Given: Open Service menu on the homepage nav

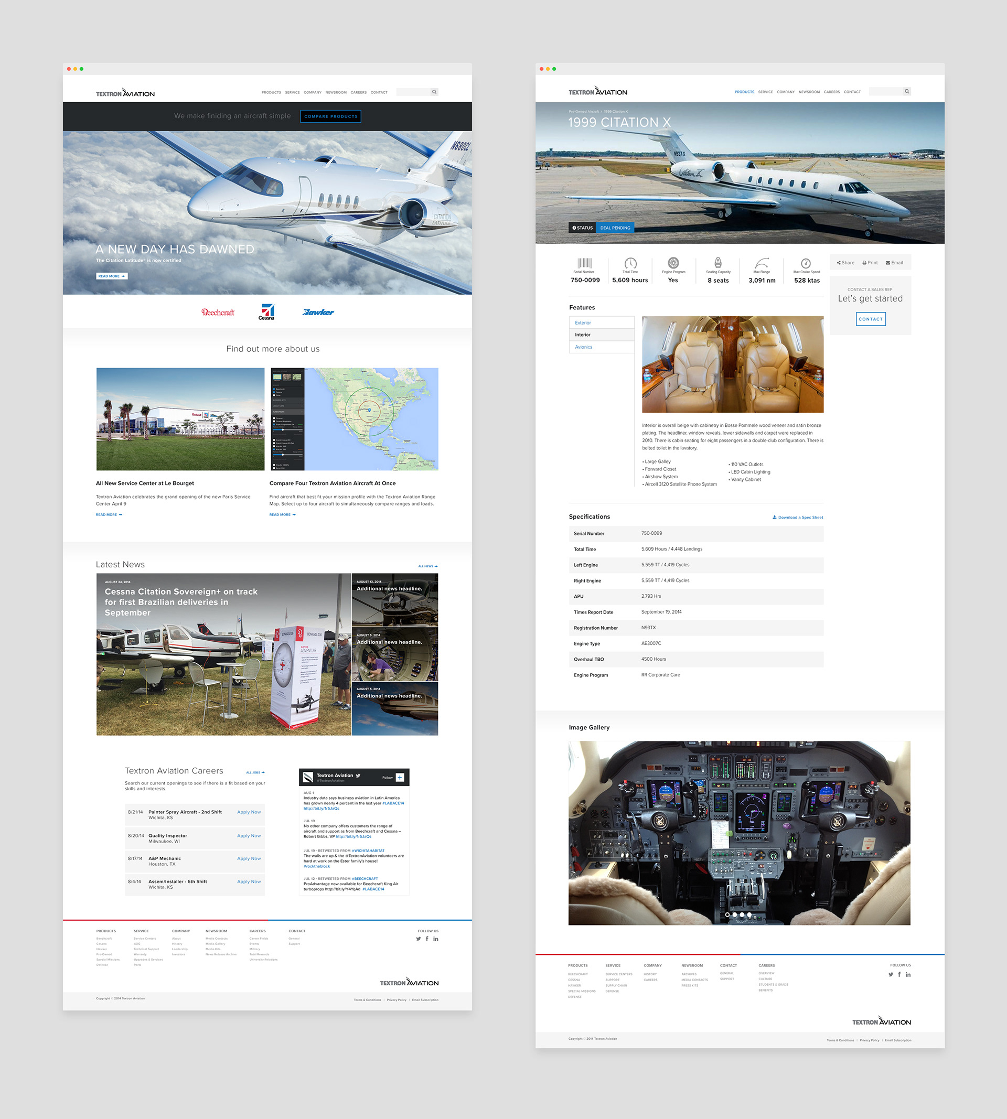Looking at the screenshot, I should [x=292, y=92].
